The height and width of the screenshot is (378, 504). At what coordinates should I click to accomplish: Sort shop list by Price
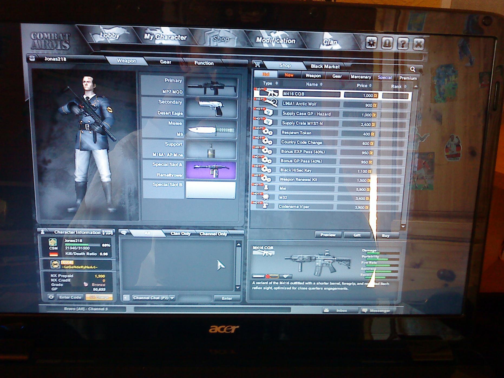point(364,86)
